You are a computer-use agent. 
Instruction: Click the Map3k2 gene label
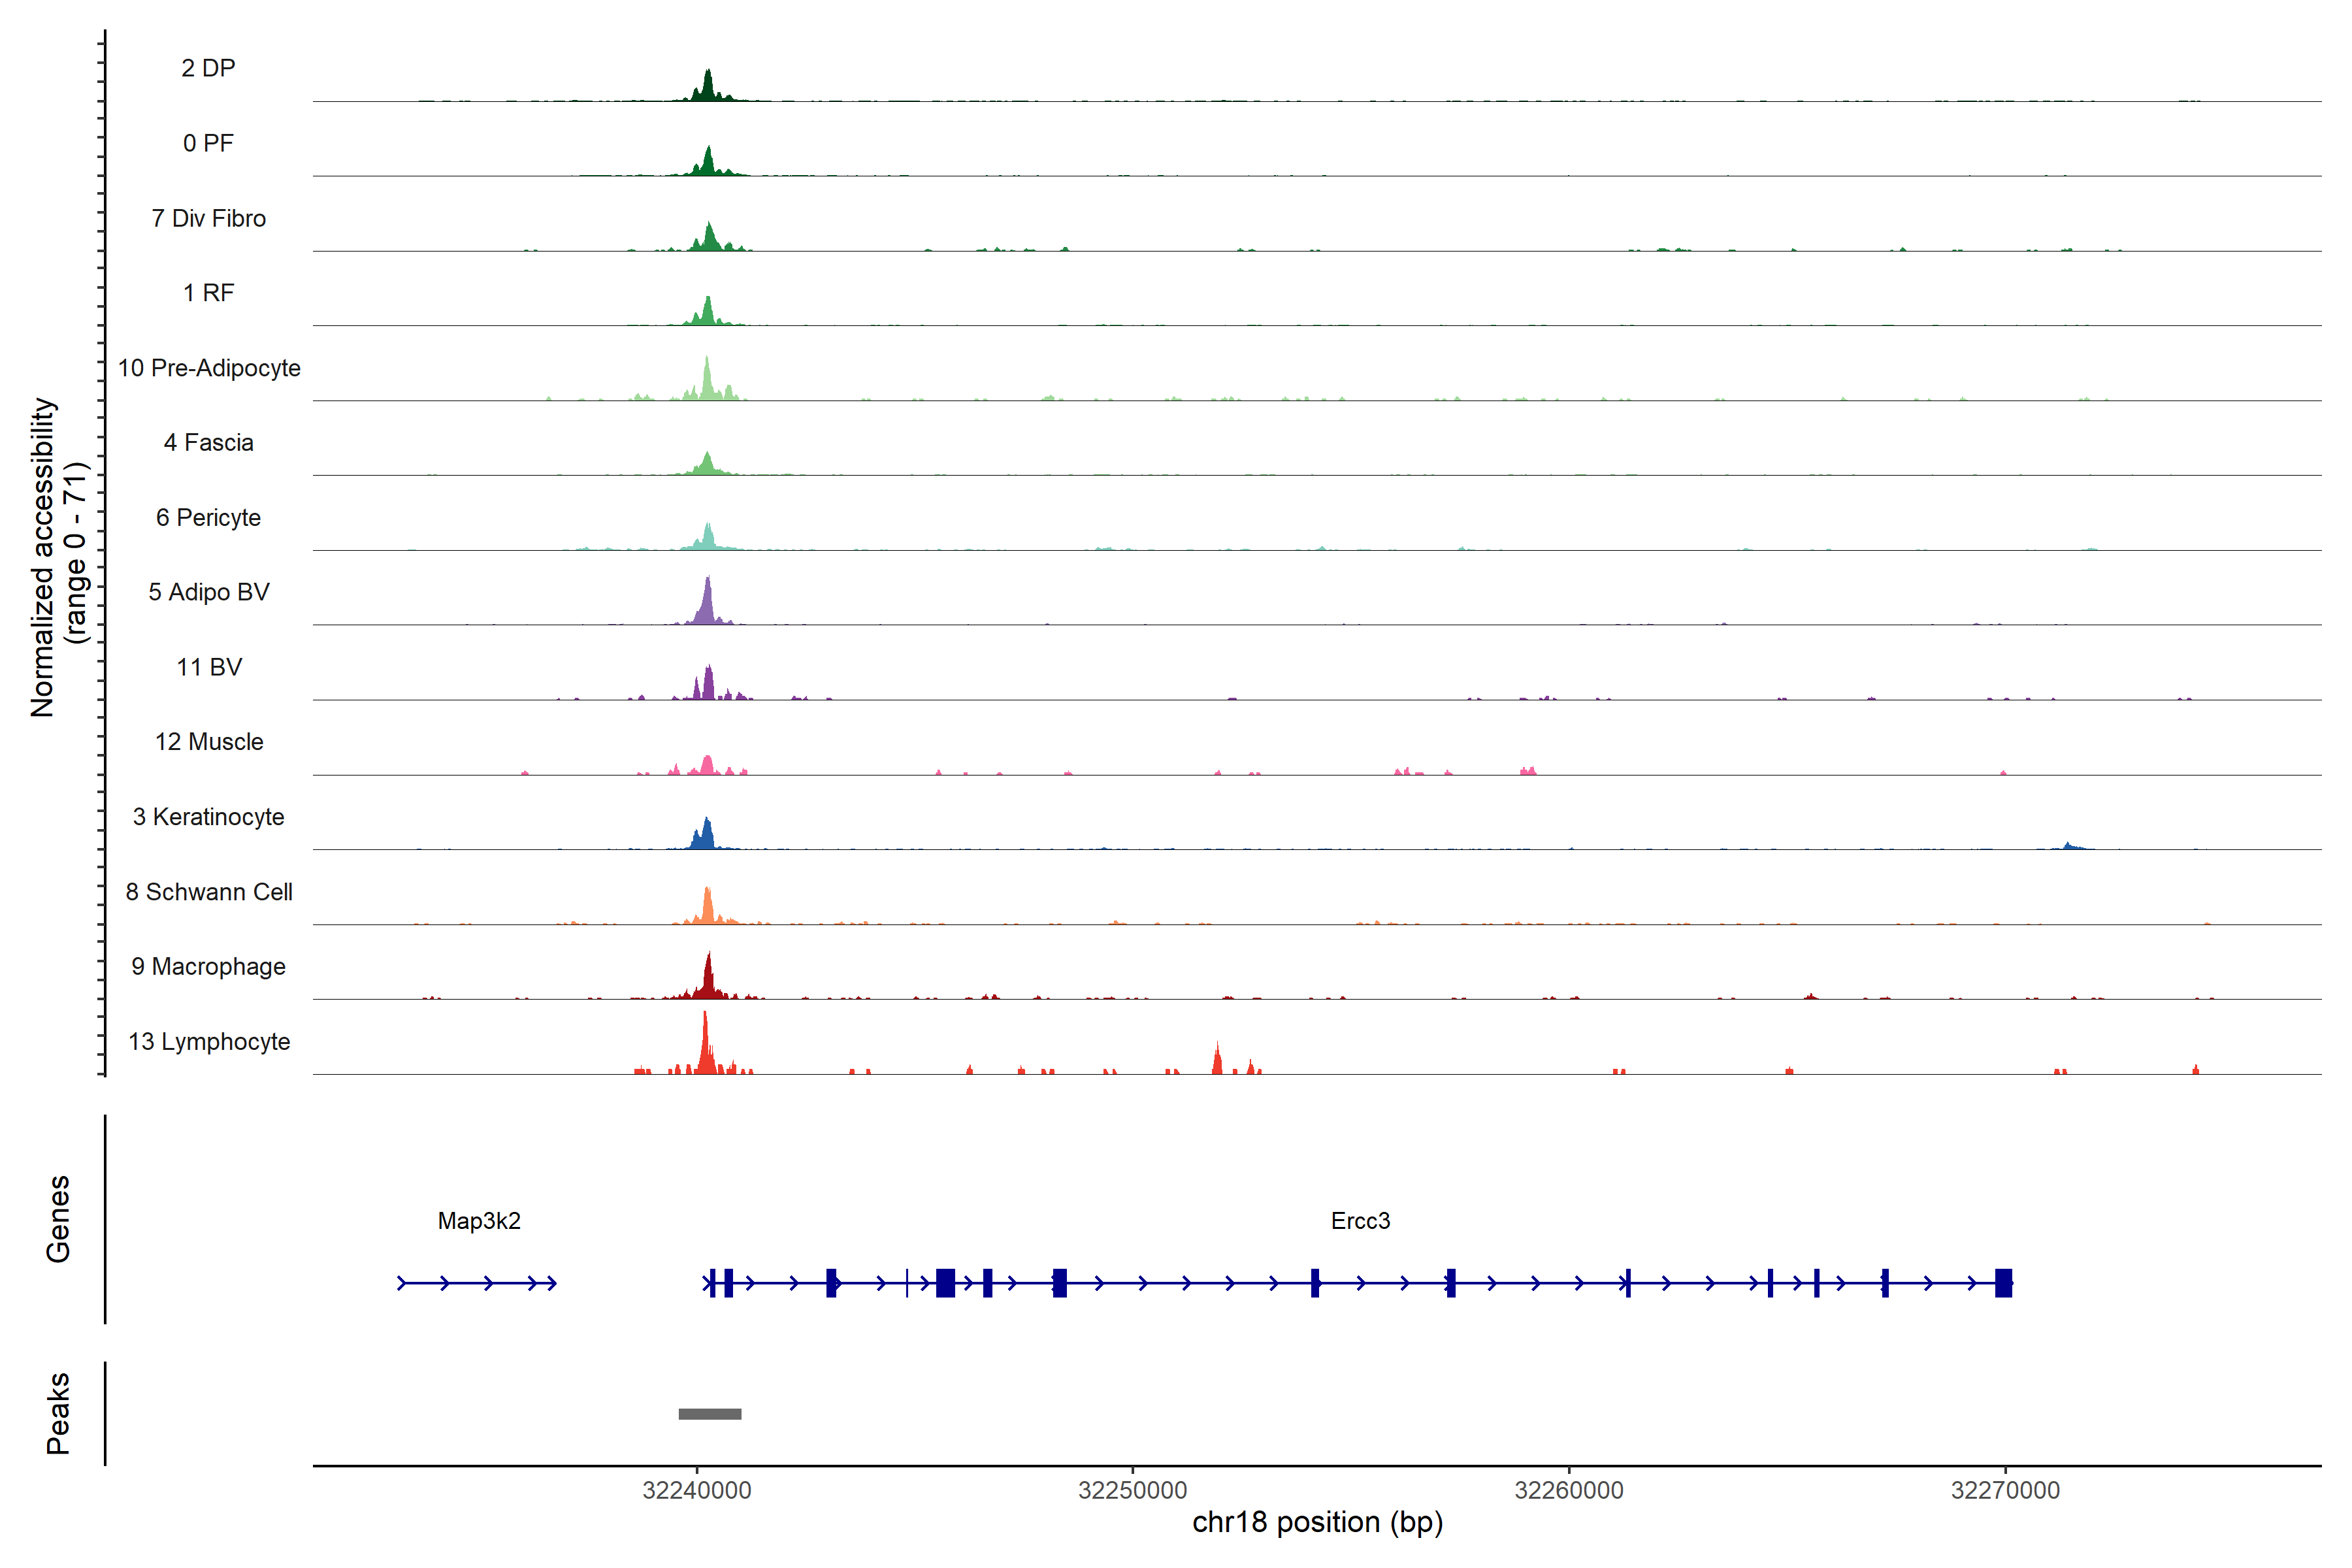[479, 1220]
